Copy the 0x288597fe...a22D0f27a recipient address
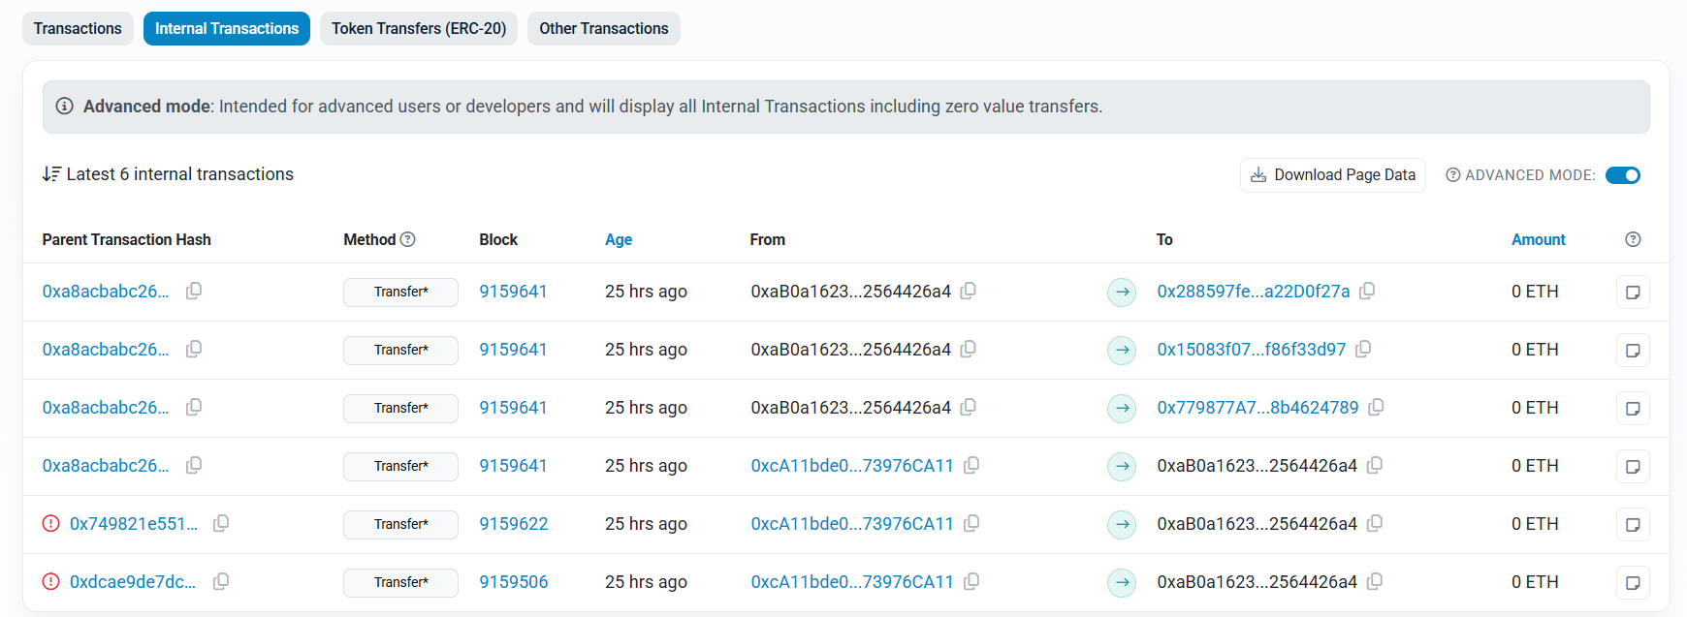The height and width of the screenshot is (617, 1687). tap(1367, 291)
